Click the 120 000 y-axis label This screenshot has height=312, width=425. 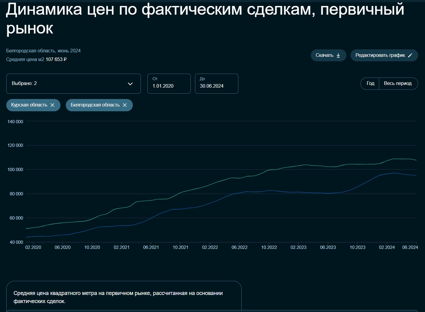[x=15, y=145]
